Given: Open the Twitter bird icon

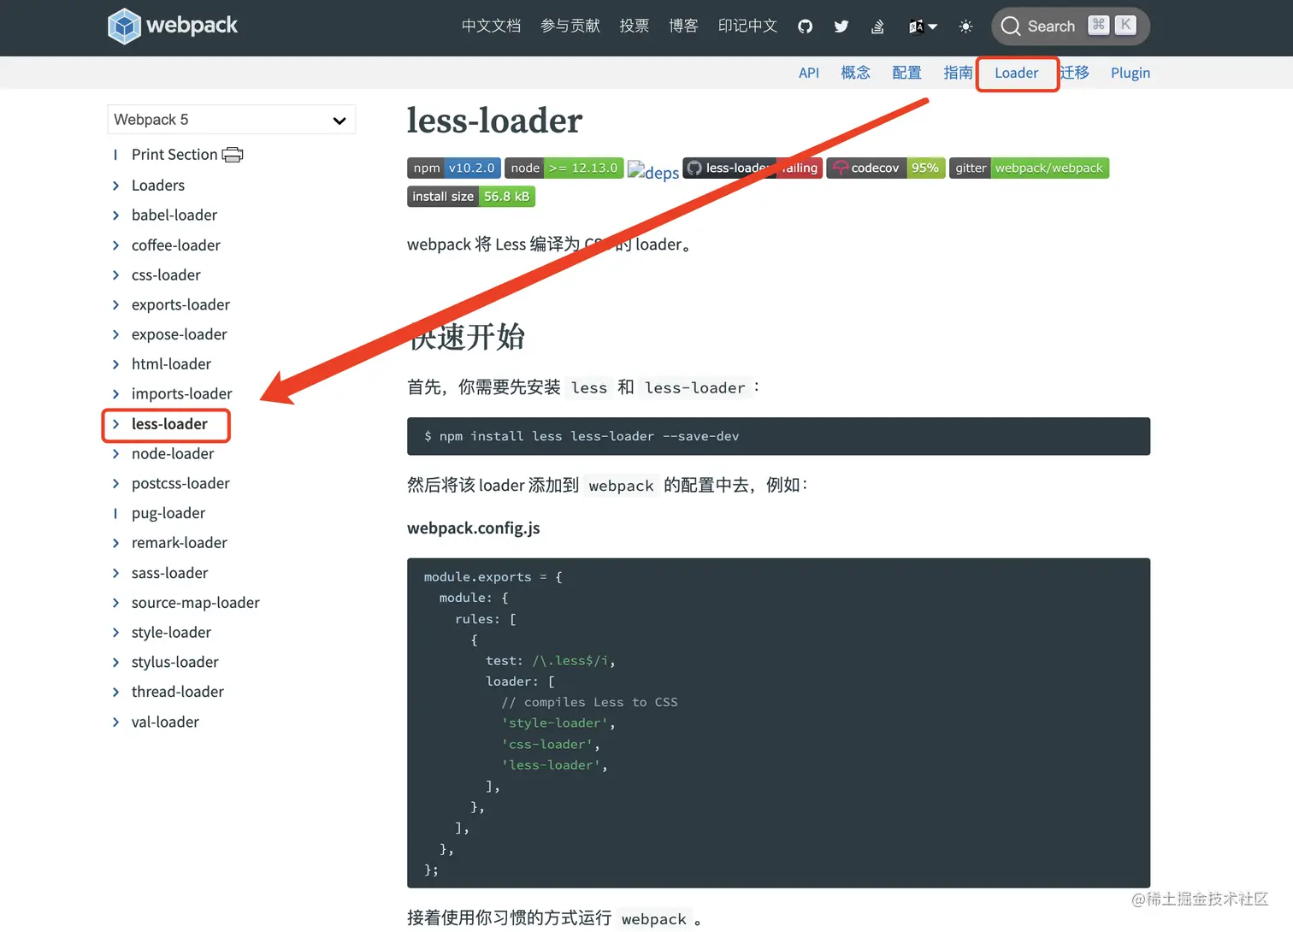Looking at the screenshot, I should pos(841,27).
